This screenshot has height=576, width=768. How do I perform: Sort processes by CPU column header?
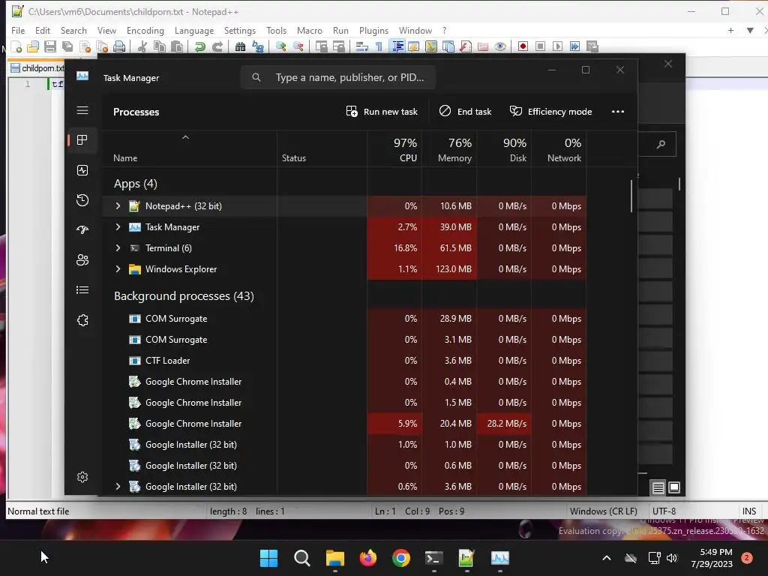click(394, 150)
